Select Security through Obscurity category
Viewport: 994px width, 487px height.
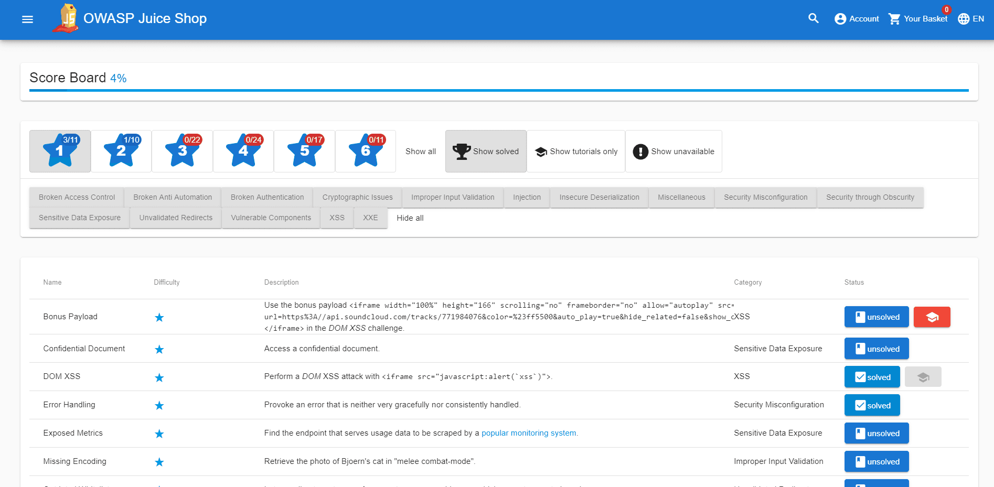(x=870, y=198)
